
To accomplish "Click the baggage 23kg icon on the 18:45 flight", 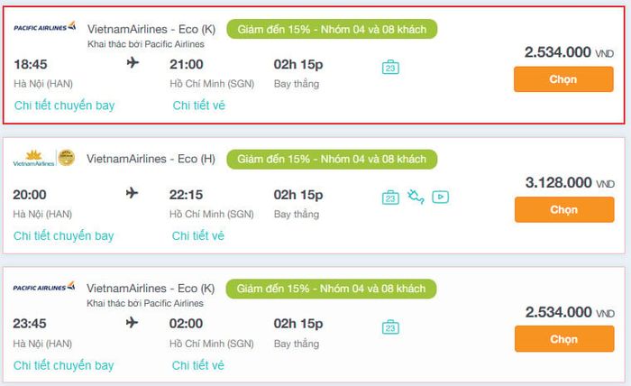I will pos(390,67).
